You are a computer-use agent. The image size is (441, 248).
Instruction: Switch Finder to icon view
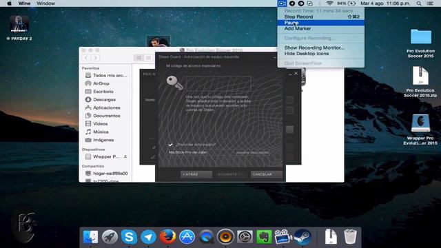coord(139,58)
